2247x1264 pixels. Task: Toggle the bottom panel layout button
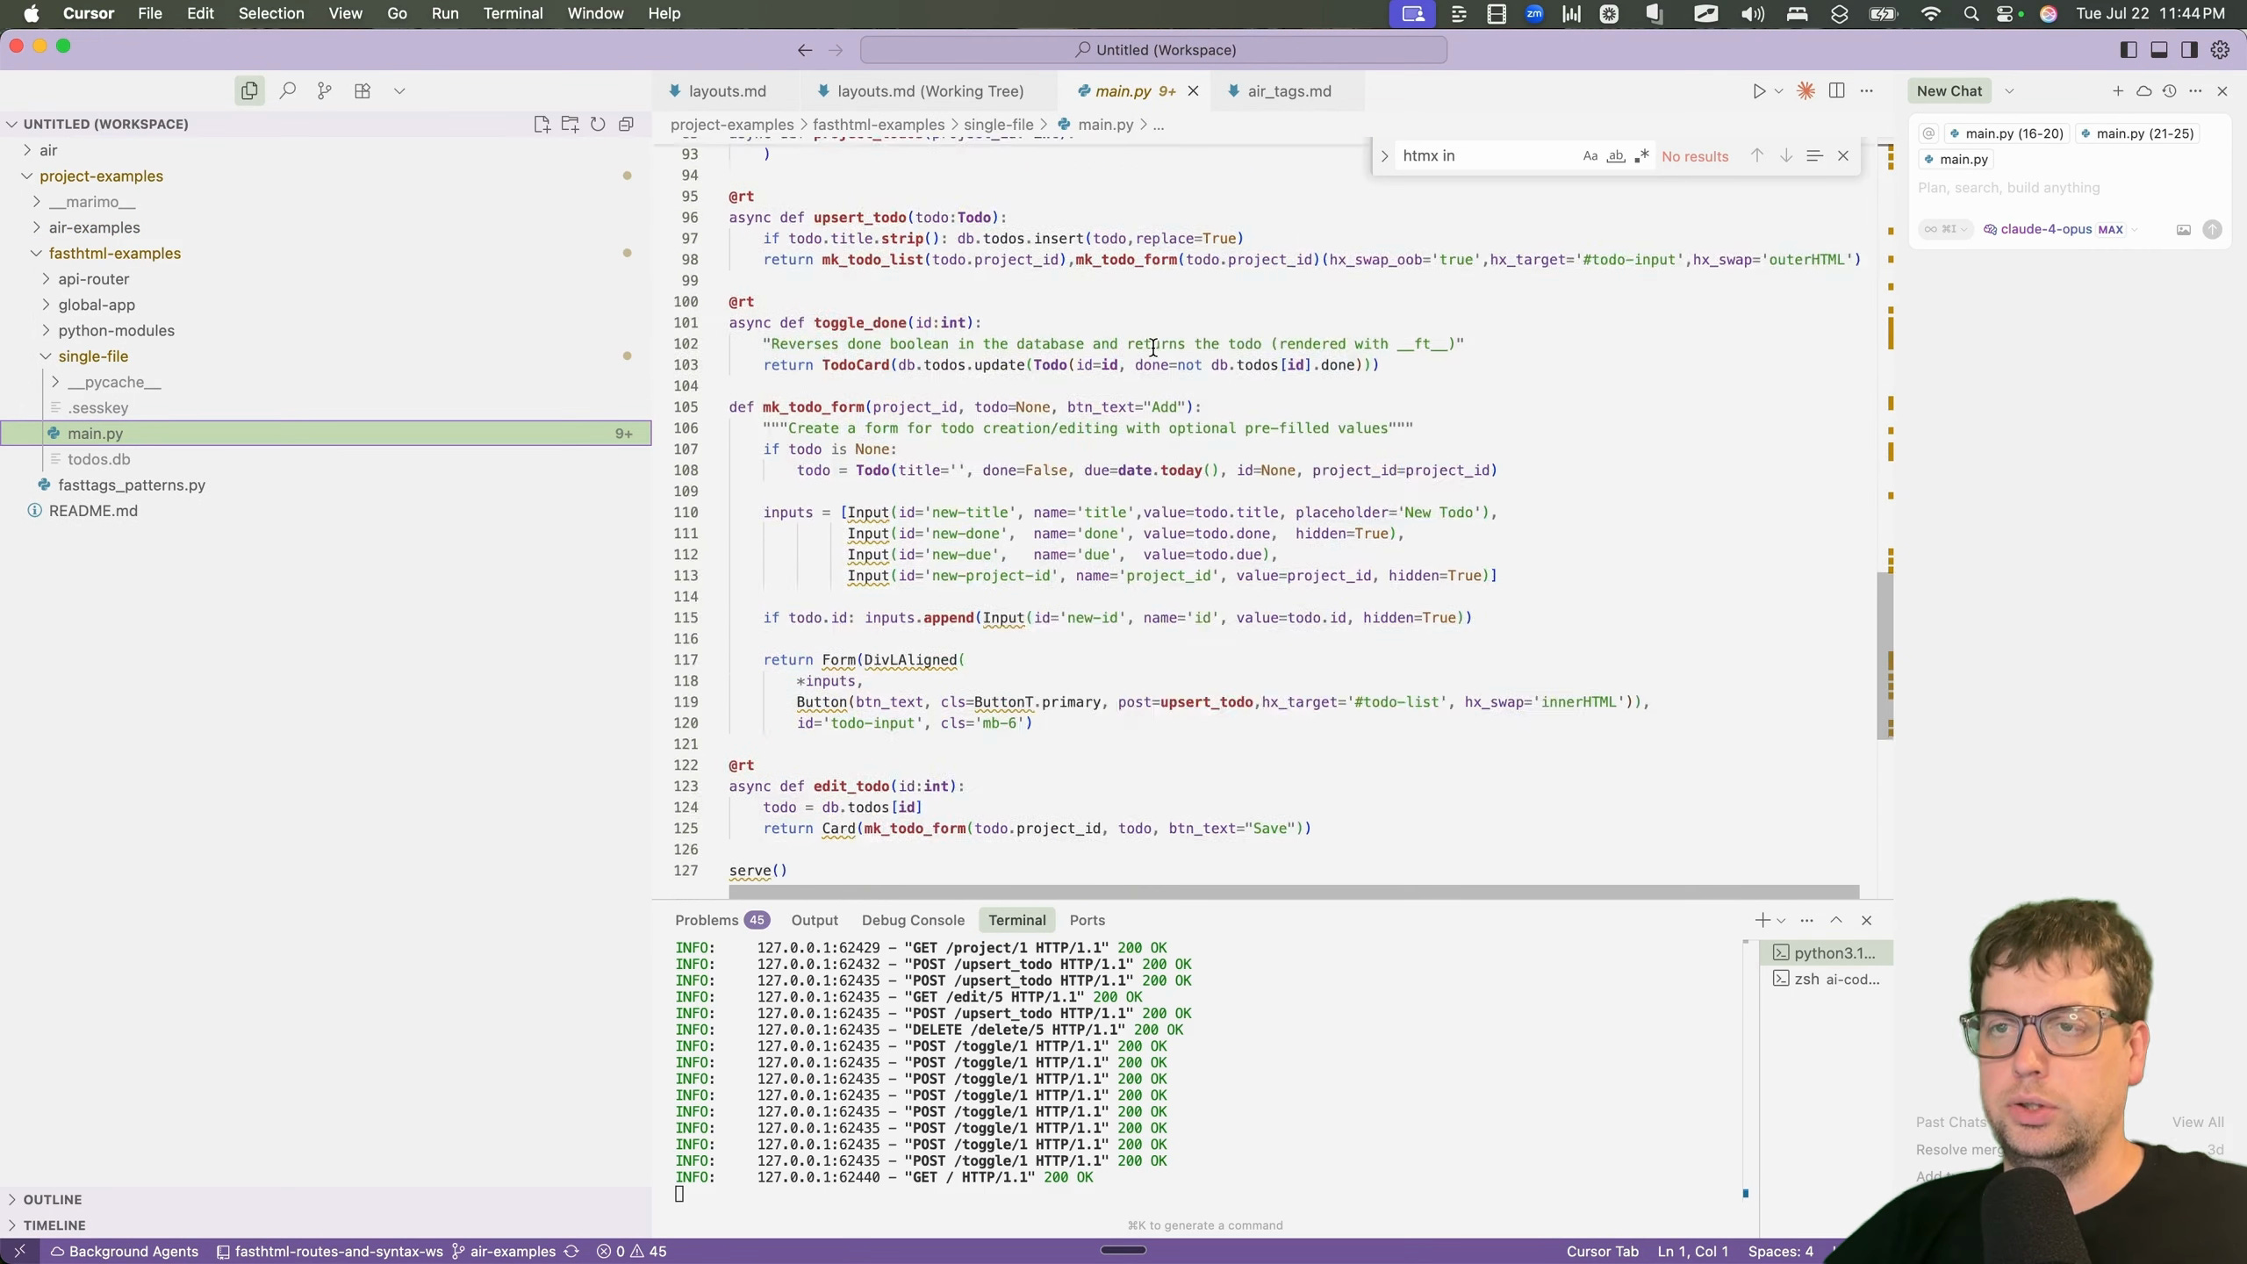click(2159, 50)
